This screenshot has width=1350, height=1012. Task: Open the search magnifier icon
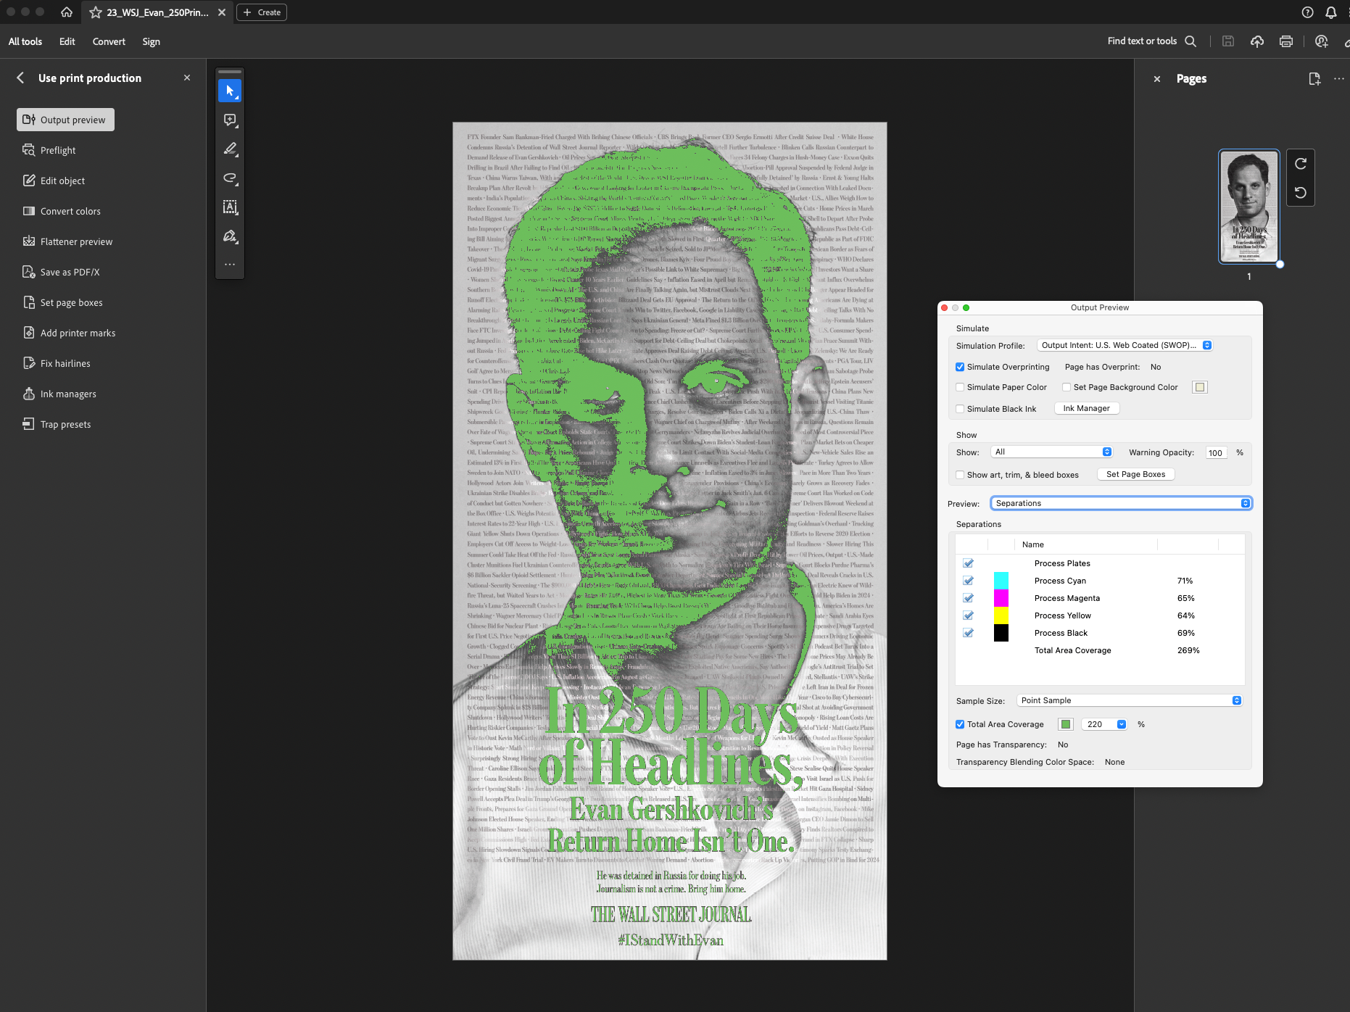[x=1190, y=41]
